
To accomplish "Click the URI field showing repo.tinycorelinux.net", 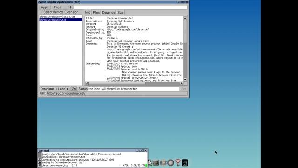I will point(117,93).
